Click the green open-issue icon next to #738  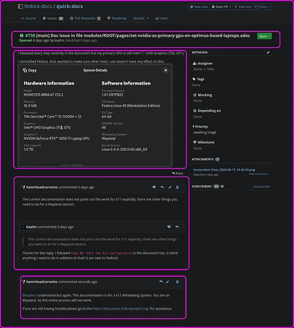22,35
